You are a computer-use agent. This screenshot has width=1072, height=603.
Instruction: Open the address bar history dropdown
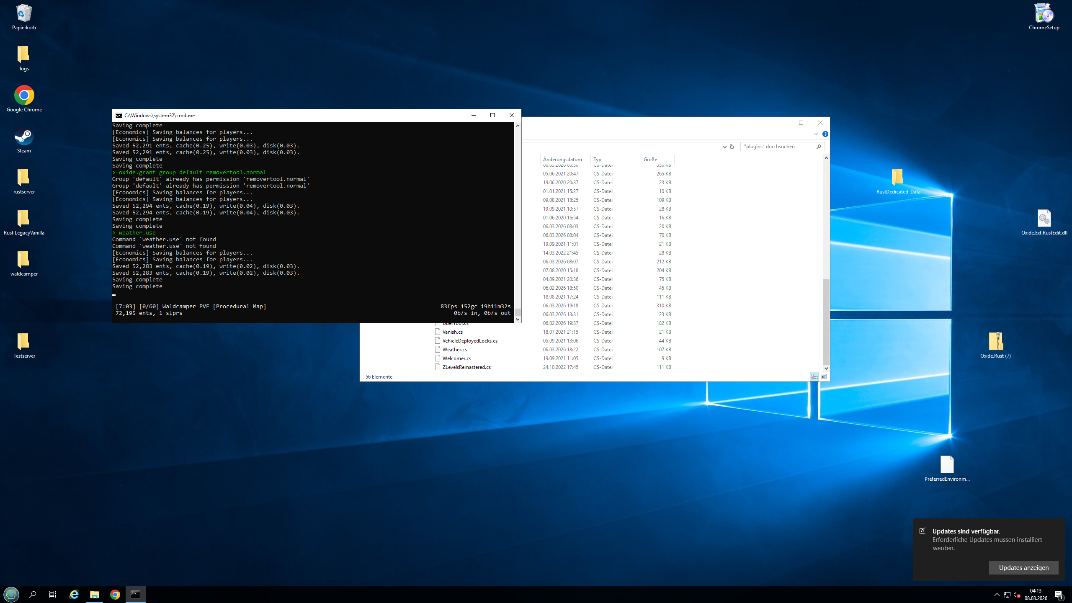(x=724, y=147)
